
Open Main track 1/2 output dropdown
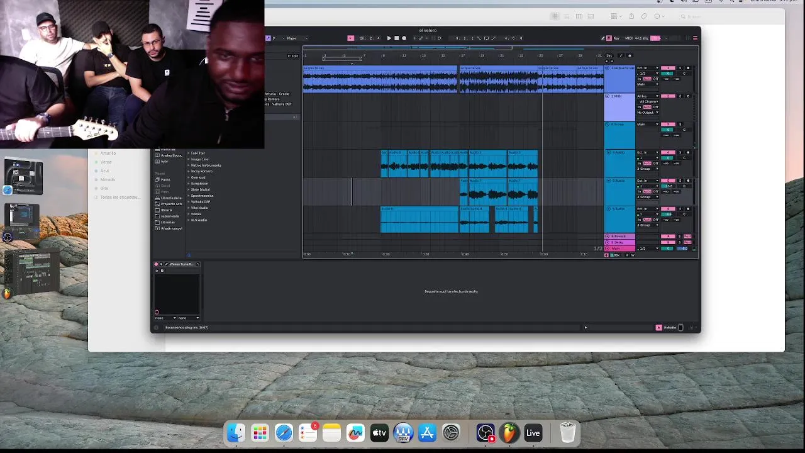pos(648,249)
